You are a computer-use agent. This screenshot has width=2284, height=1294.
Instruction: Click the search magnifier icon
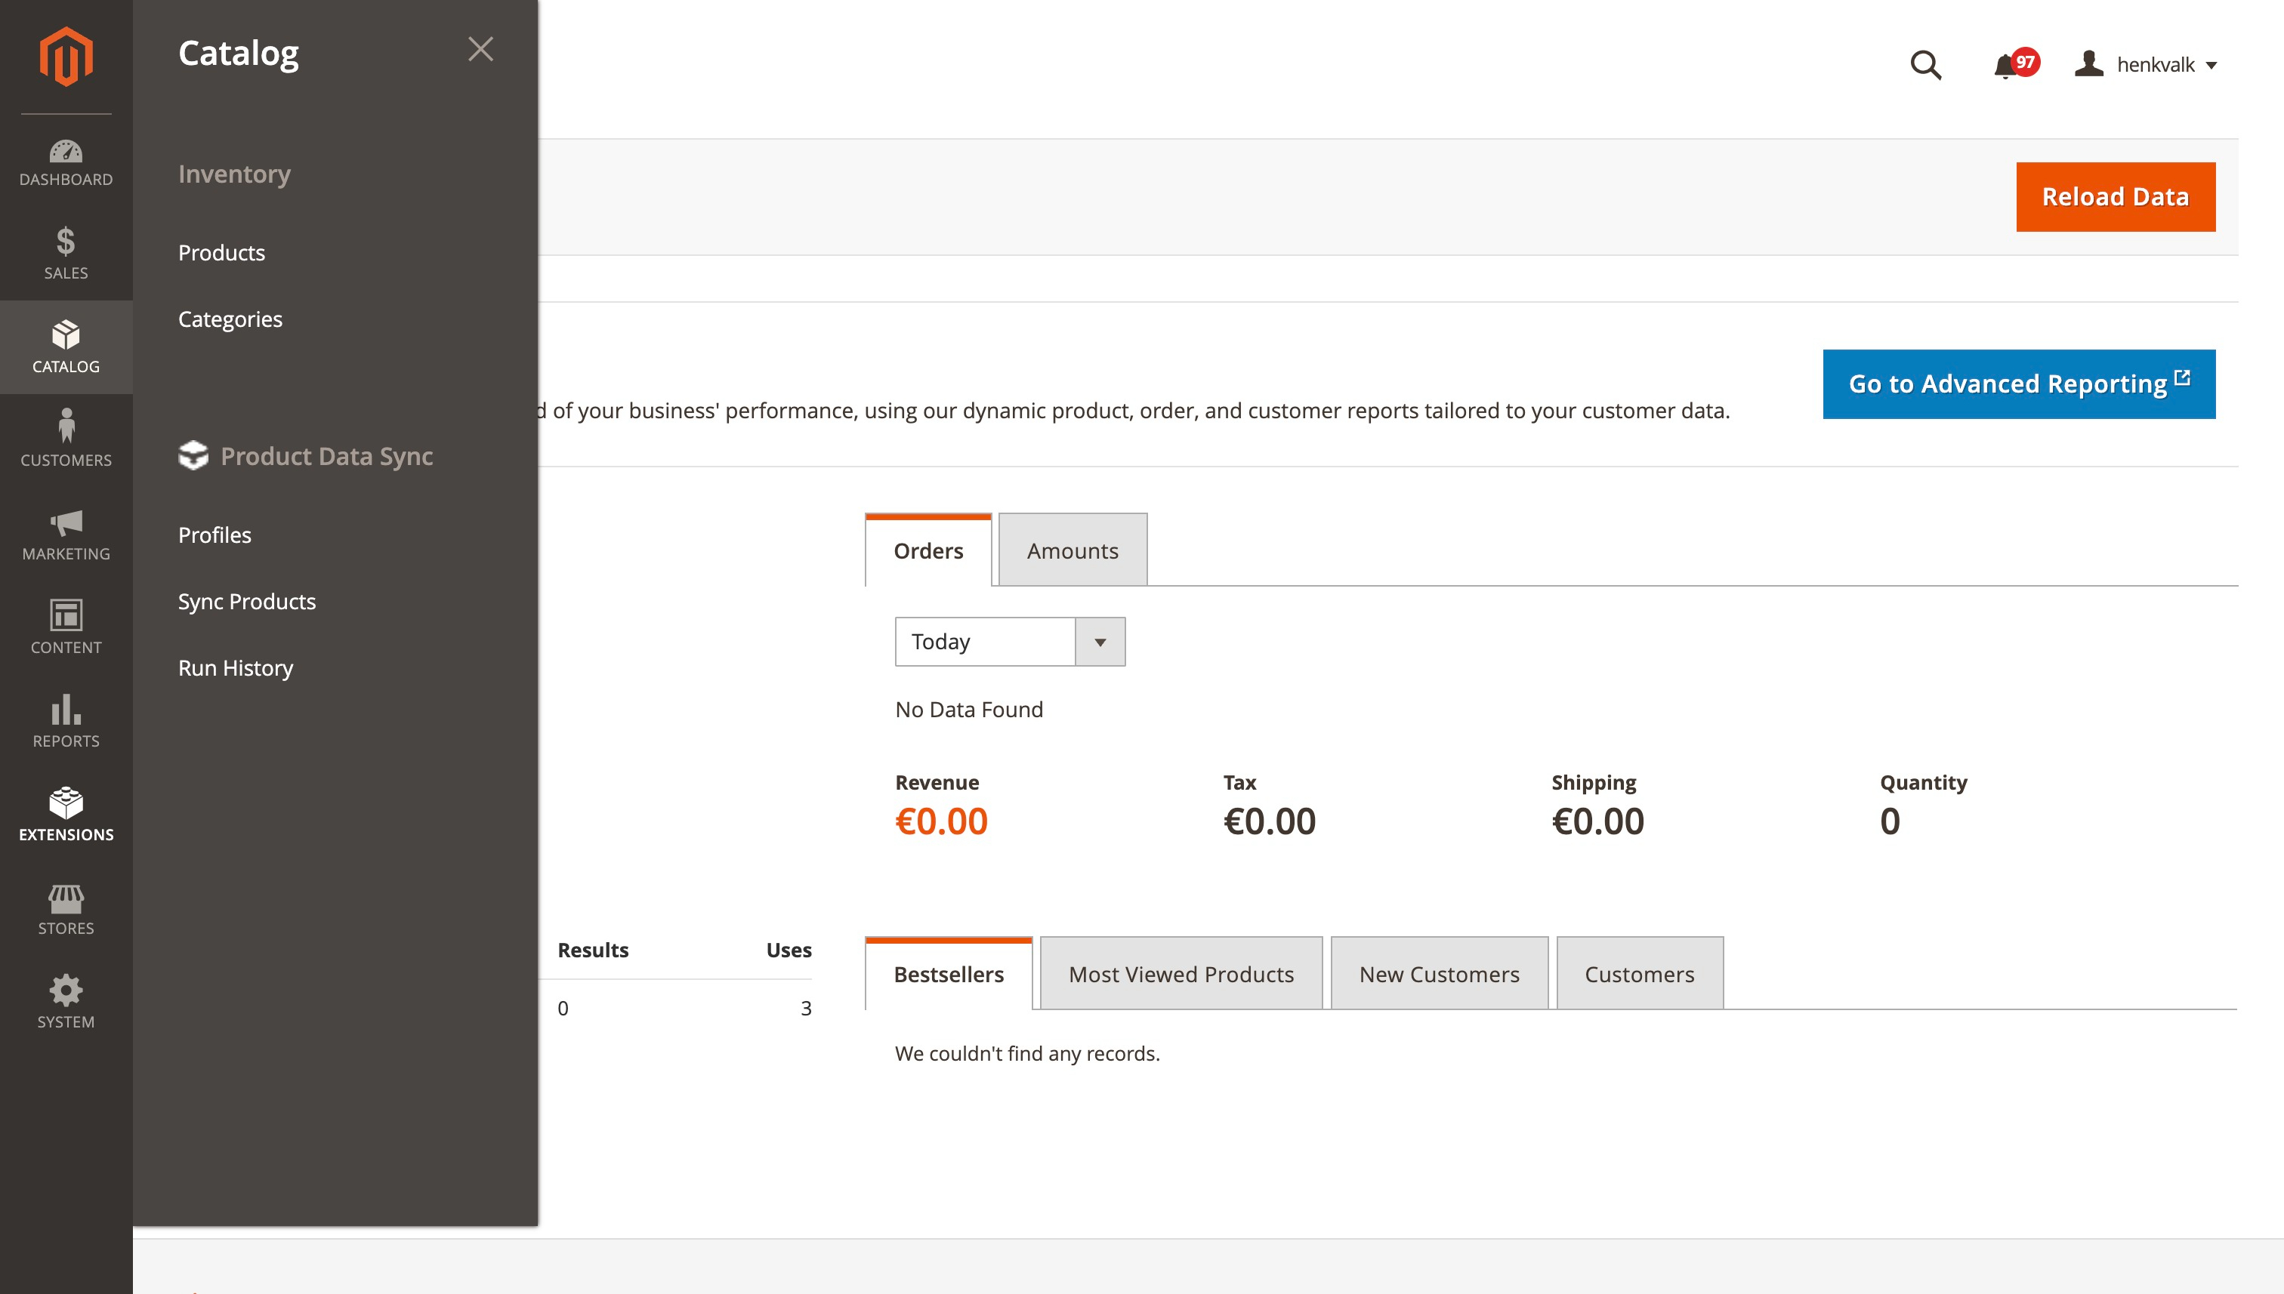pos(1924,65)
